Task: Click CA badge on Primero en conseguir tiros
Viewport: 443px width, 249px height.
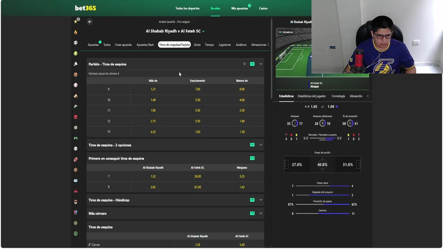Action: (252, 158)
